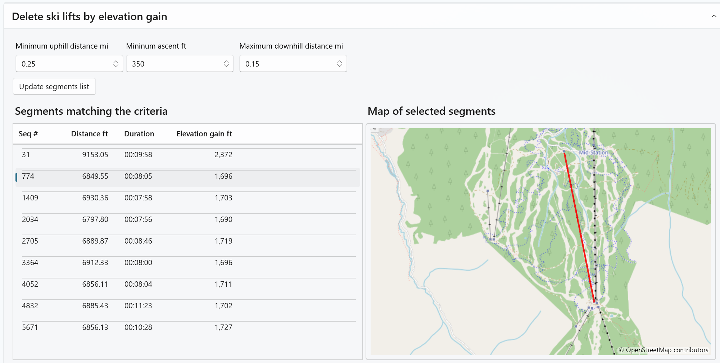The height and width of the screenshot is (363, 720).
Task: Select segment row 2705
Action: click(x=144, y=241)
